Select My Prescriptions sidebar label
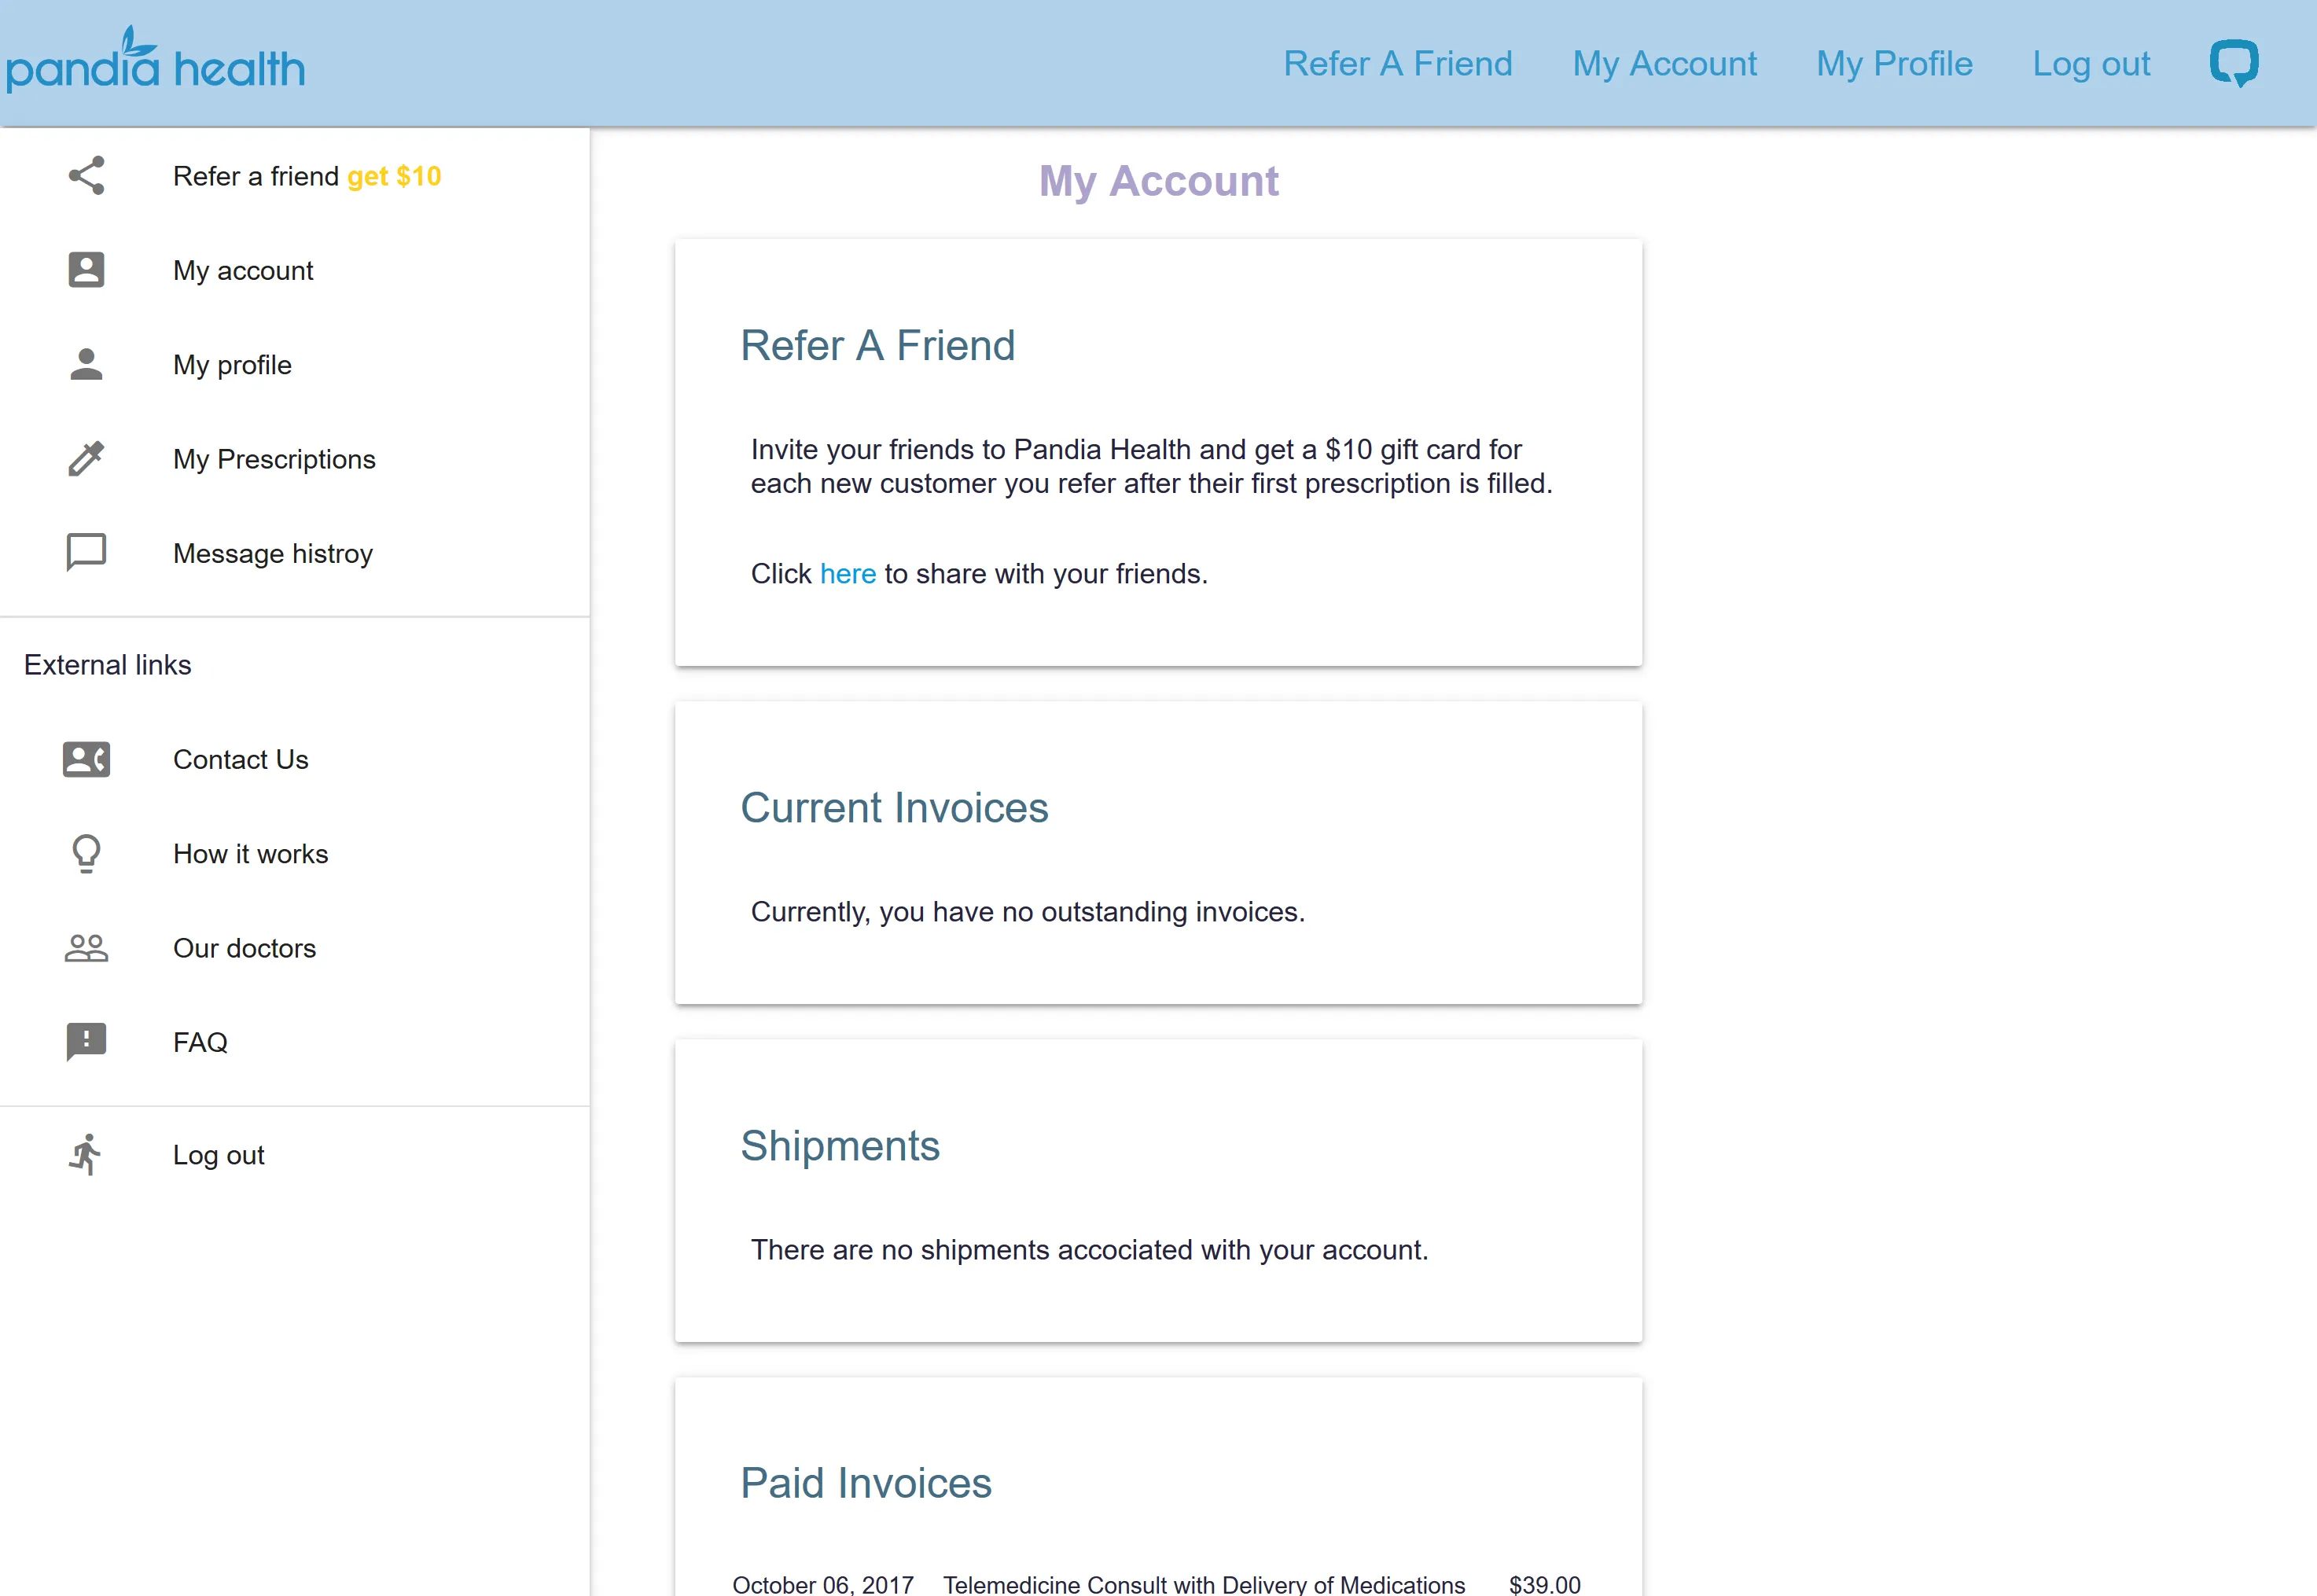Screen dimensions: 2317x1596 click(274, 459)
